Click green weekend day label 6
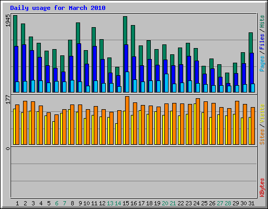The height and width of the screenshot is (209, 268). coord(57,203)
